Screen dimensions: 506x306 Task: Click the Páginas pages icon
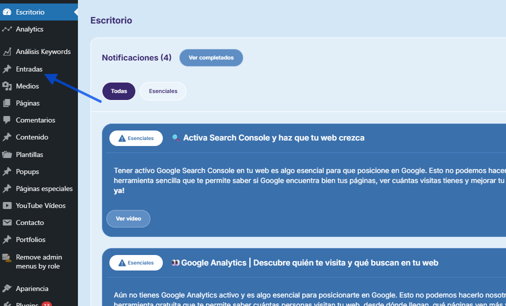[x=7, y=103]
